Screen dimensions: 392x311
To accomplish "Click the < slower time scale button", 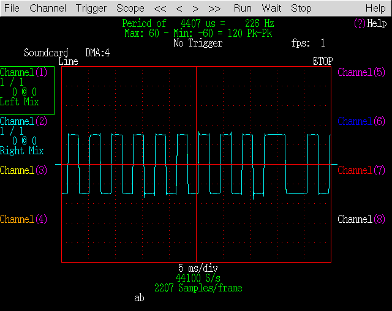I will [x=179, y=9].
